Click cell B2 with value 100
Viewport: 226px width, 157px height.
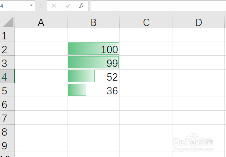point(93,49)
